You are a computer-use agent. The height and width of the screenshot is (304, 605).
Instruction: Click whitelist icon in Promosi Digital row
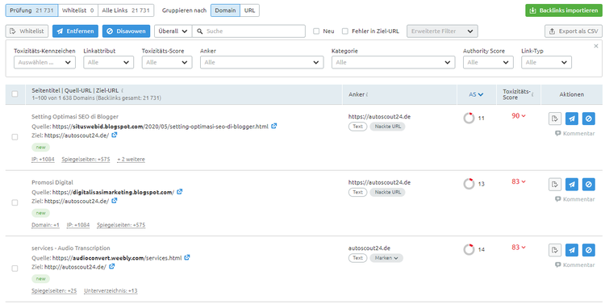tap(555, 185)
